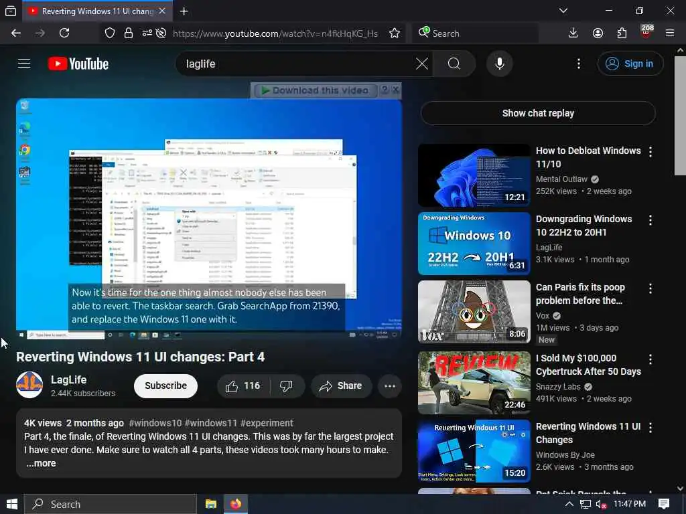Open a new browser tab

tap(184, 11)
